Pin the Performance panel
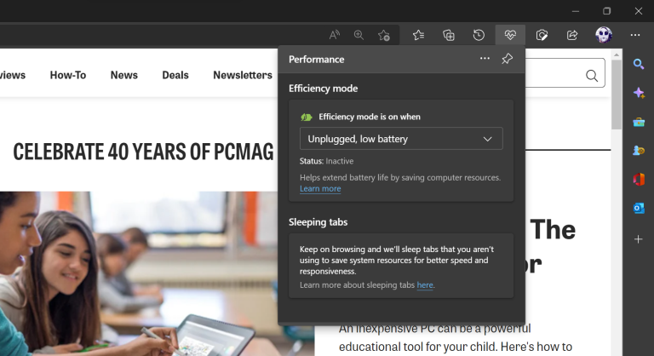654x356 pixels. 508,59
